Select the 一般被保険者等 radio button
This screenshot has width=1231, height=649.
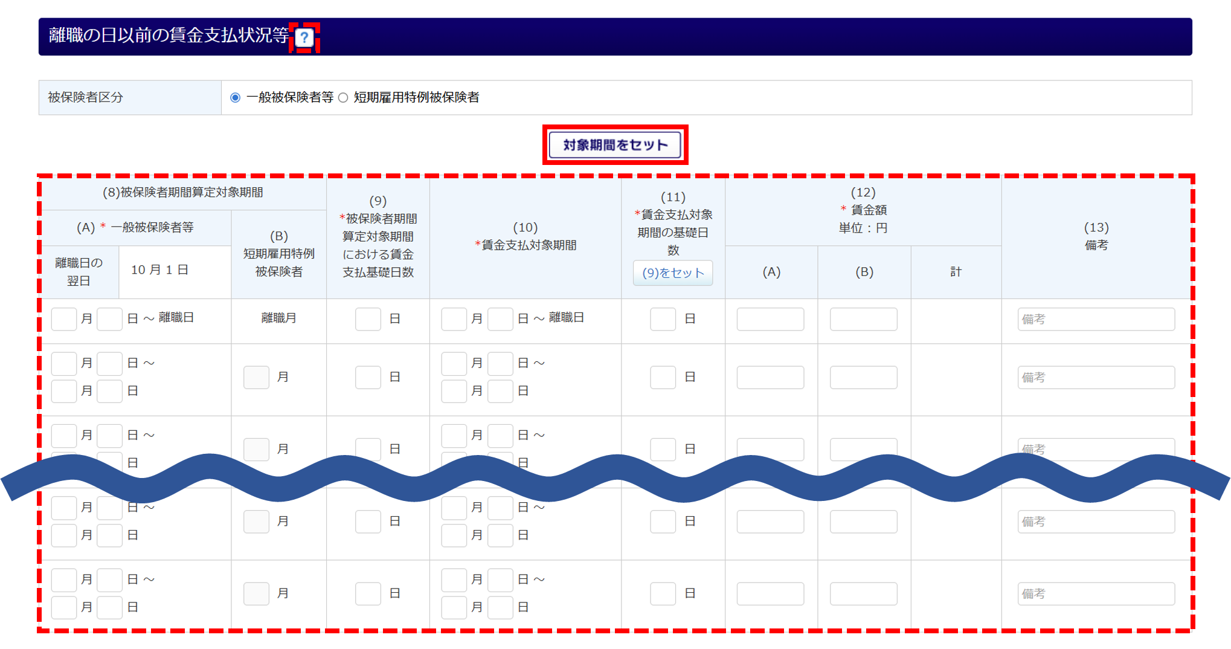click(x=236, y=98)
